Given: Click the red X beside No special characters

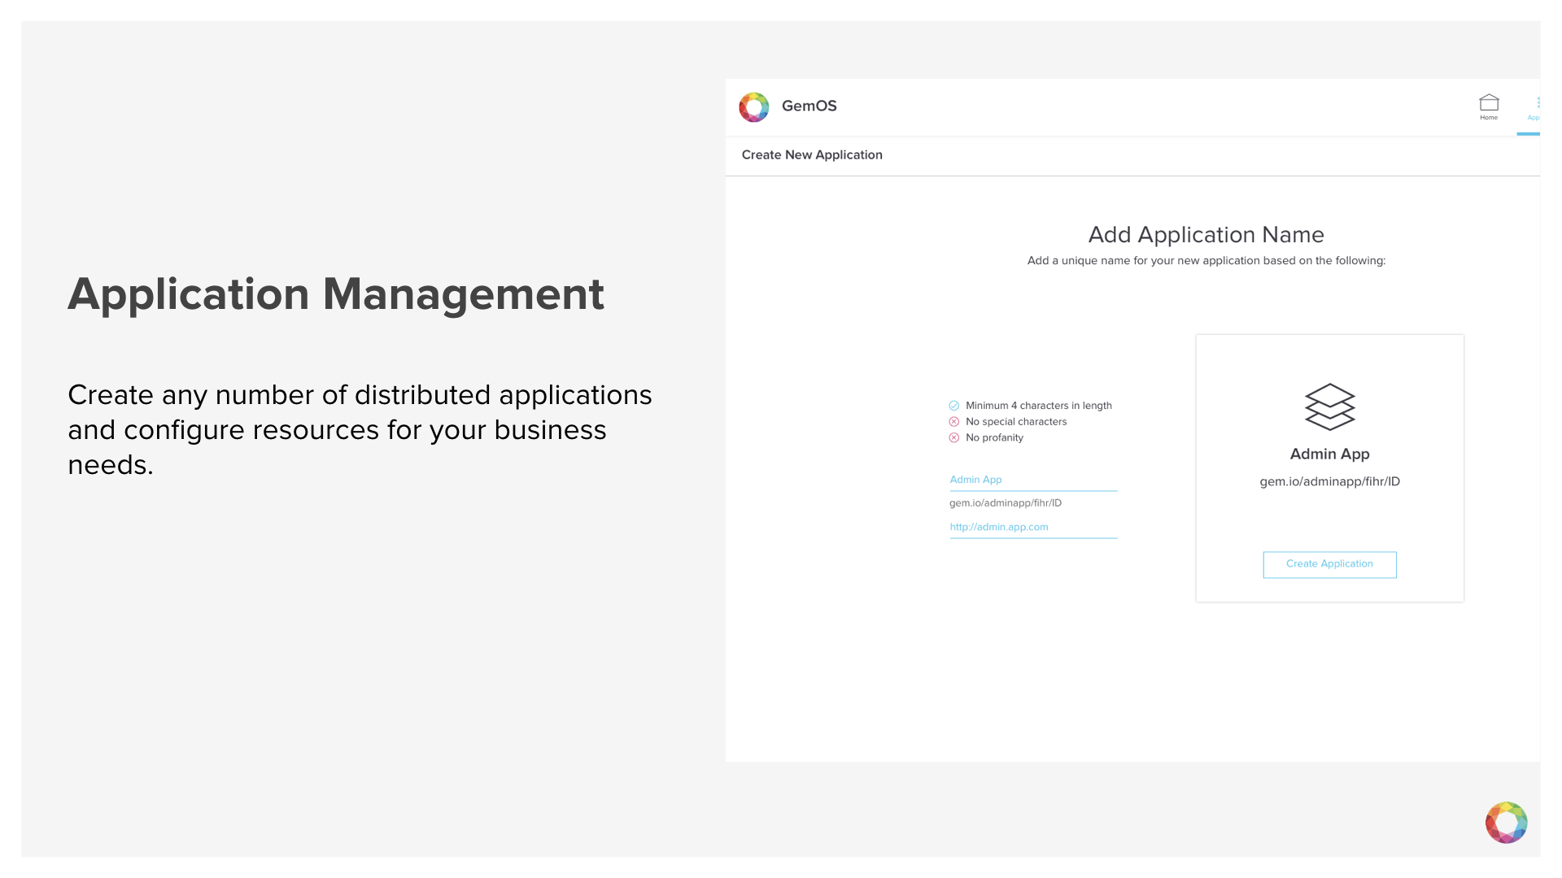Looking at the screenshot, I should (x=953, y=422).
